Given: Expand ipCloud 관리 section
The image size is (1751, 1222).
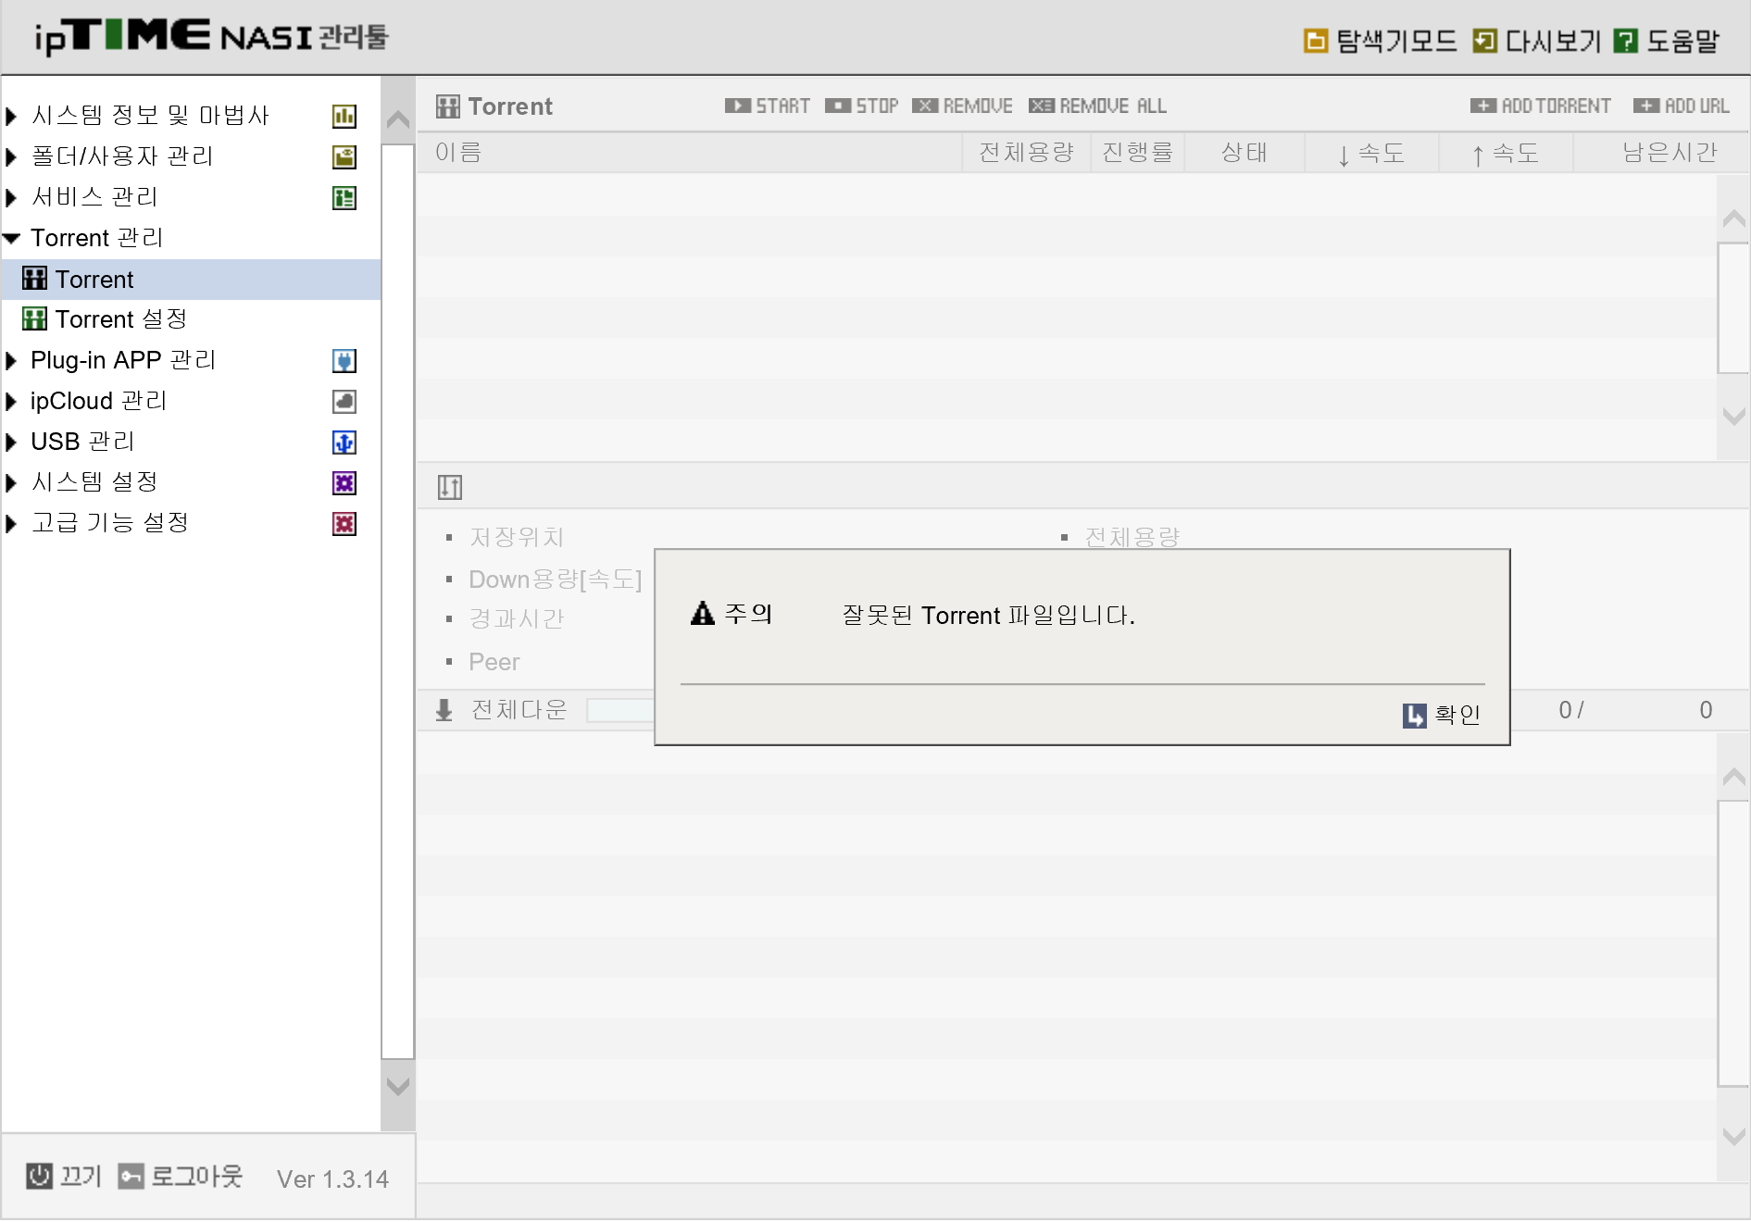Looking at the screenshot, I should pyautogui.click(x=11, y=401).
